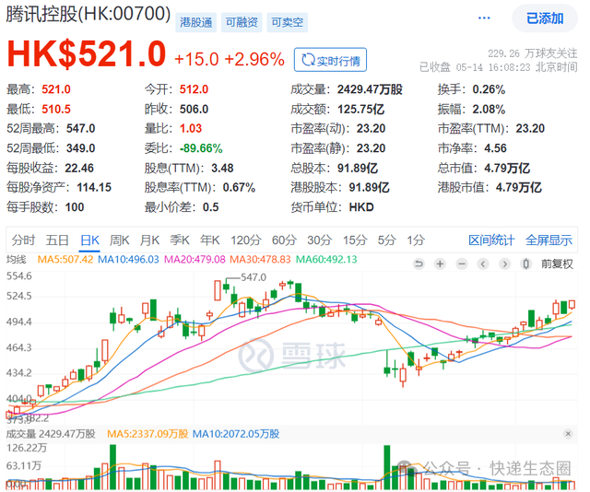Click the 229.26 万球友关注 follower count
Viewport: 590px width, 492px height.
[x=533, y=53]
